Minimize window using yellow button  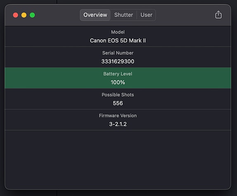pyautogui.click(x=24, y=15)
